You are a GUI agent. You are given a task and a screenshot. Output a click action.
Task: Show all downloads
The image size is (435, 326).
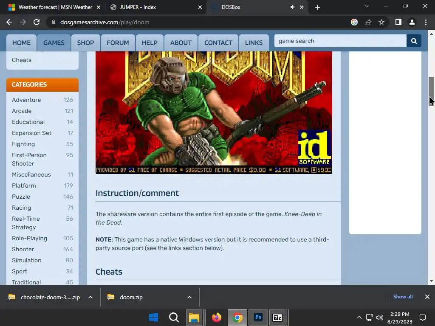click(x=403, y=297)
